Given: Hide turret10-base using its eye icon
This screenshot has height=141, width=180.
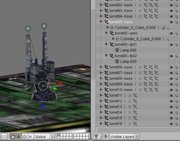Looking at the screenshot, I should point(171,90).
